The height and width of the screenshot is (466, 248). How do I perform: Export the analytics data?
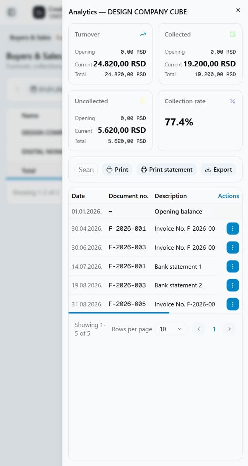coord(218,169)
